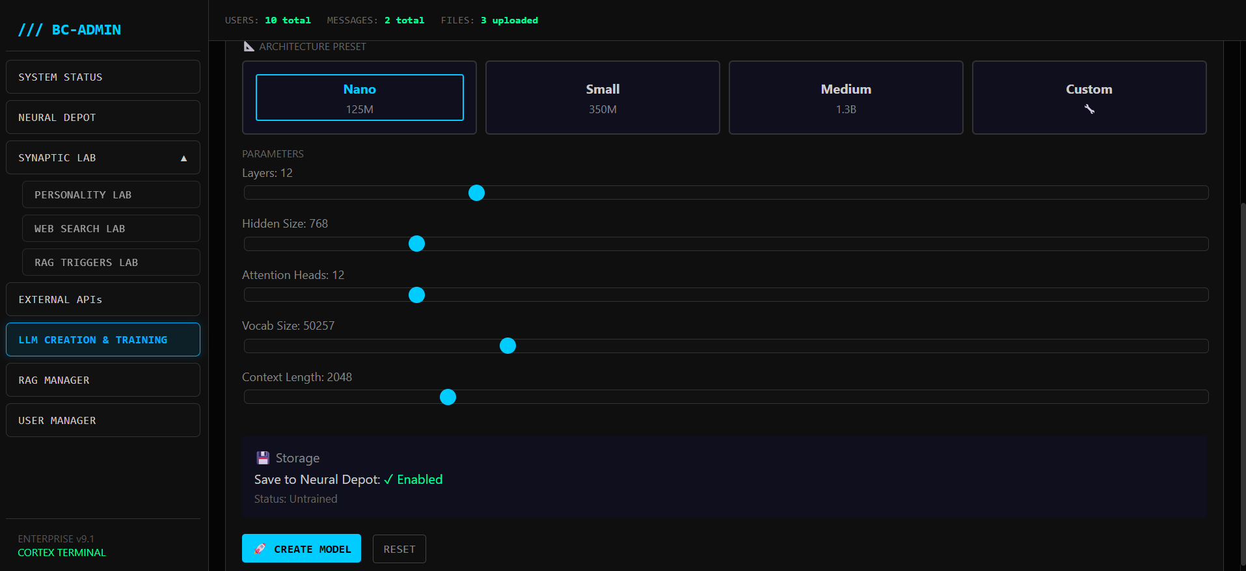Image resolution: width=1246 pixels, height=571 pixels.
Task: Open RAG Triggers Lab
Action: click(111, 262)
